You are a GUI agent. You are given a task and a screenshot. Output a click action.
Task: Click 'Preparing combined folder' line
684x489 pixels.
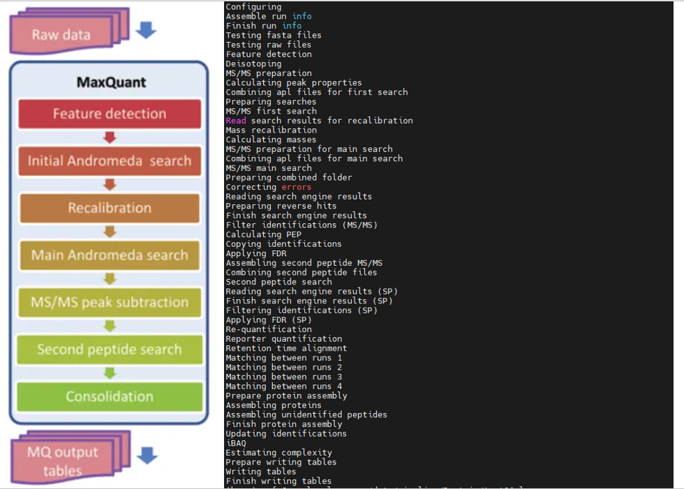tap(289, 177)
